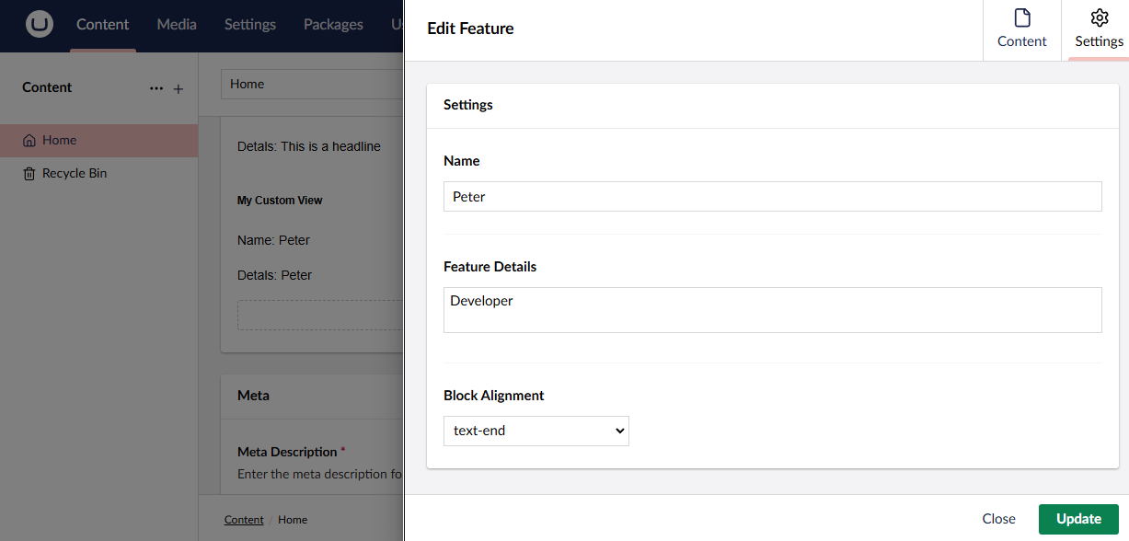Viewport: 1129px width, 541px height.
Task: Click the 'Details: Peter' block text
Action: (274, 275)
